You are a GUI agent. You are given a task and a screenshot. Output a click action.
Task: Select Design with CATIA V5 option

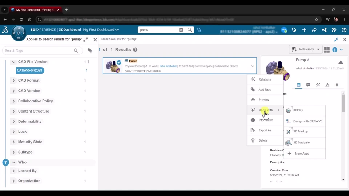click(307, 121)
